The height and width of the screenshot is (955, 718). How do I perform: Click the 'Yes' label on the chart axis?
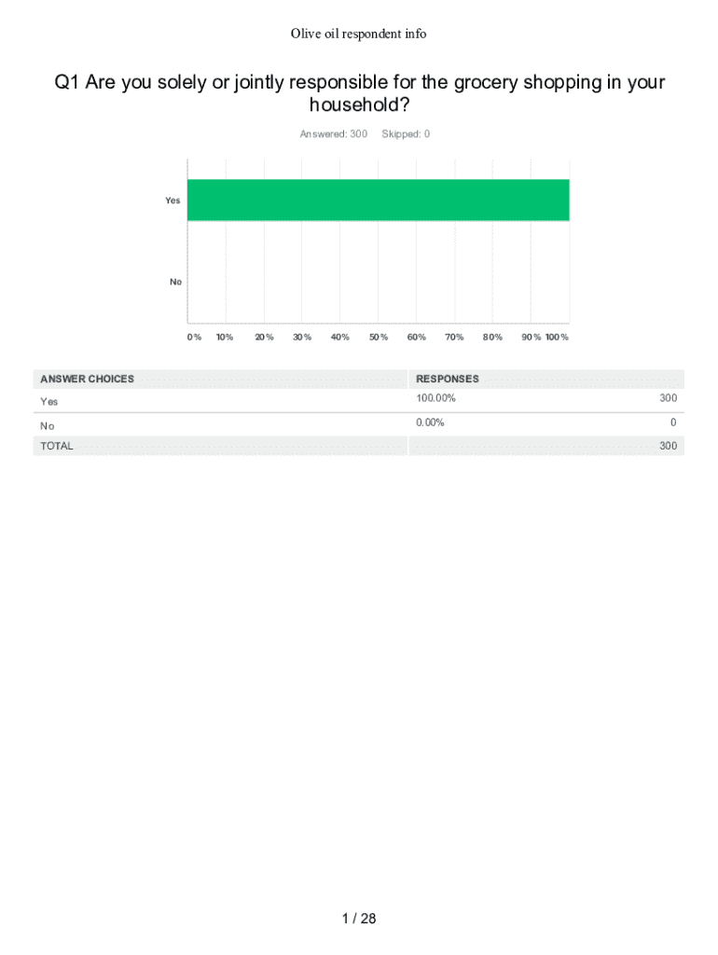pos(173,201)
